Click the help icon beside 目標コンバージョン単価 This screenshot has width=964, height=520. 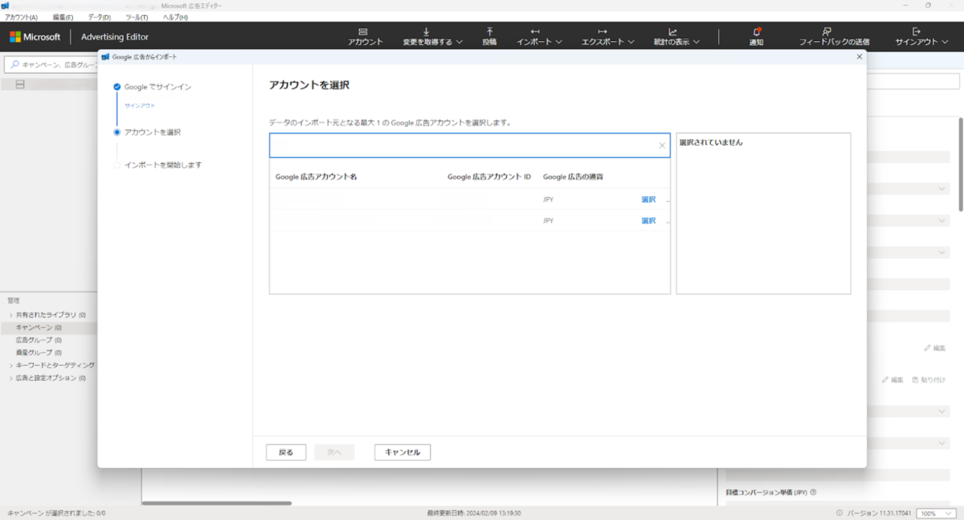point(813,493)
